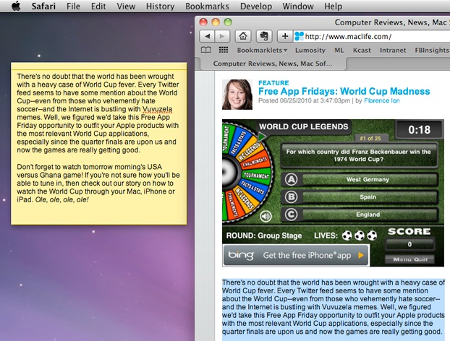Image resolution: width=450 pixels, height=341 pixels.
Task: Click Bing Get the free iPhone app banner
Action: [x=296, y=255]
